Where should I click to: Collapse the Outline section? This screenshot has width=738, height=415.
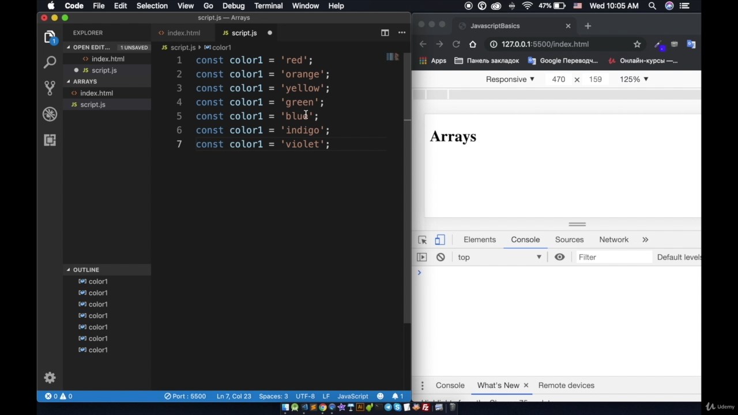click(x=85, y=270)
